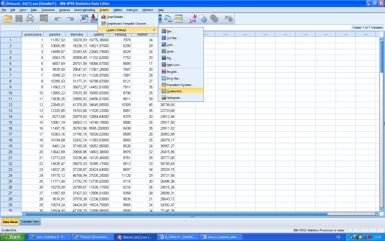Choose Pie... chart option
This screenshot has height=241, width=385.
[181, 58]
